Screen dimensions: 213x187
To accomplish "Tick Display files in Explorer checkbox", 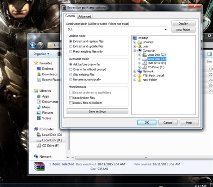I will tap(71, 103).
